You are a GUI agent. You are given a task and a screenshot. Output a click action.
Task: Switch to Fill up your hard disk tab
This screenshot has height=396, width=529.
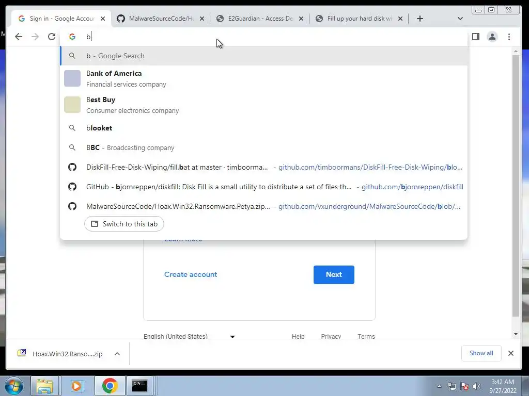coord(360,19)
